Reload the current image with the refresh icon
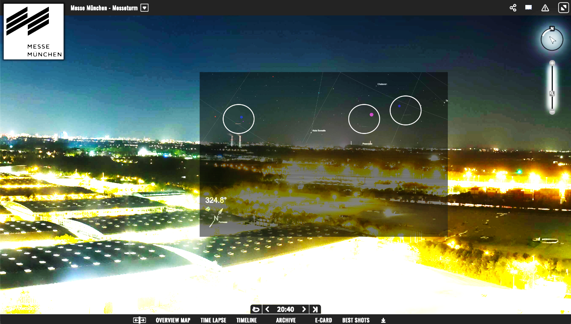Screen dimensions: 571x324 (256, 309)
